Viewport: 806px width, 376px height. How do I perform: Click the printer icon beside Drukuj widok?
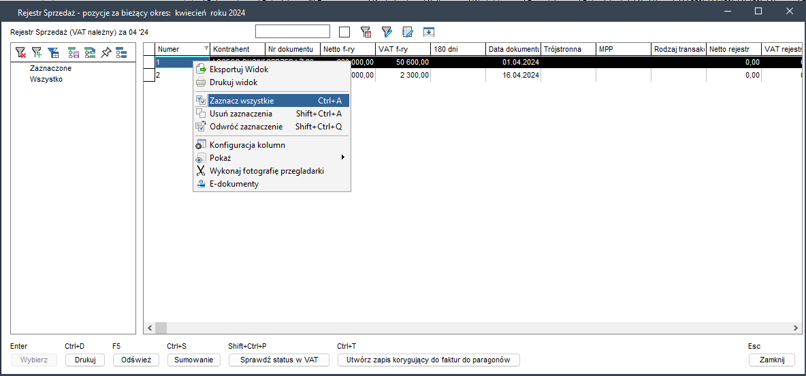pyautogui.click(x=201, y=82)
